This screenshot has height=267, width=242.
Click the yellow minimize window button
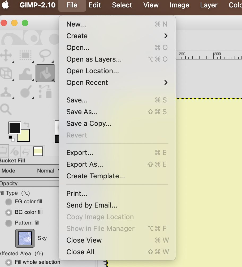(14, 23)
